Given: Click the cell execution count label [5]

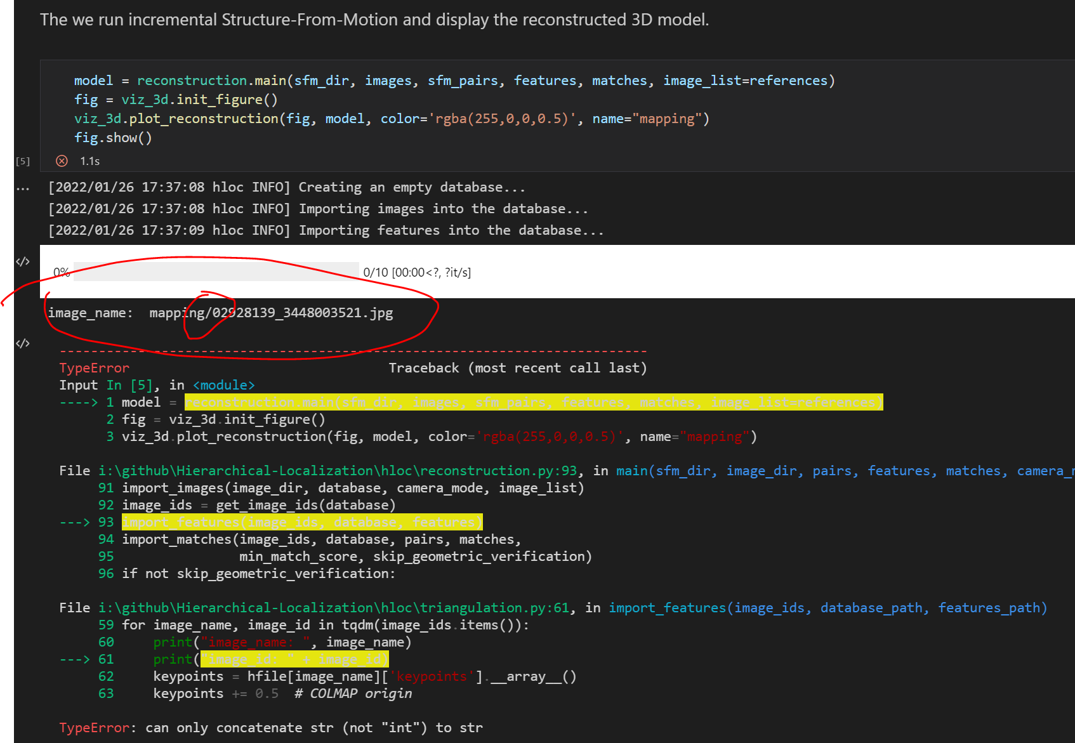Looking at the screenshot, I should tap(23, 161).
